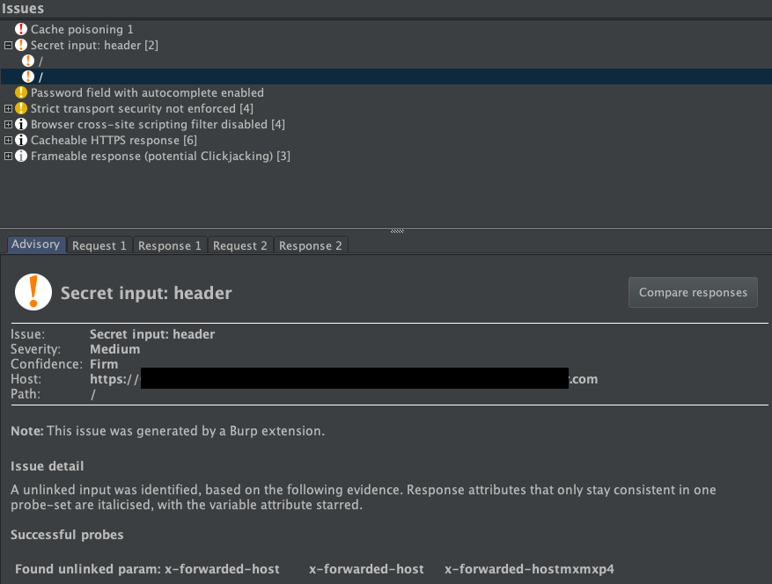This screenshot has height=584, width=772.
Task: Expand the Frameable response (potential Clickjacking) group
Action: tap(8, 156)
